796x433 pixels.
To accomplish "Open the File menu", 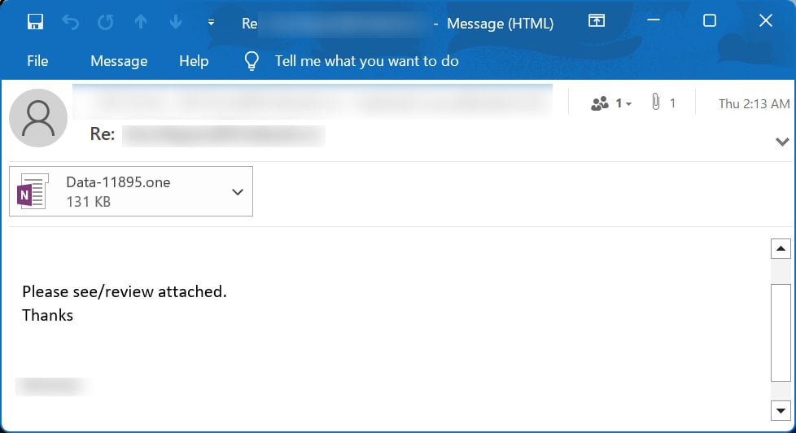I will click(x=37, y=61).
